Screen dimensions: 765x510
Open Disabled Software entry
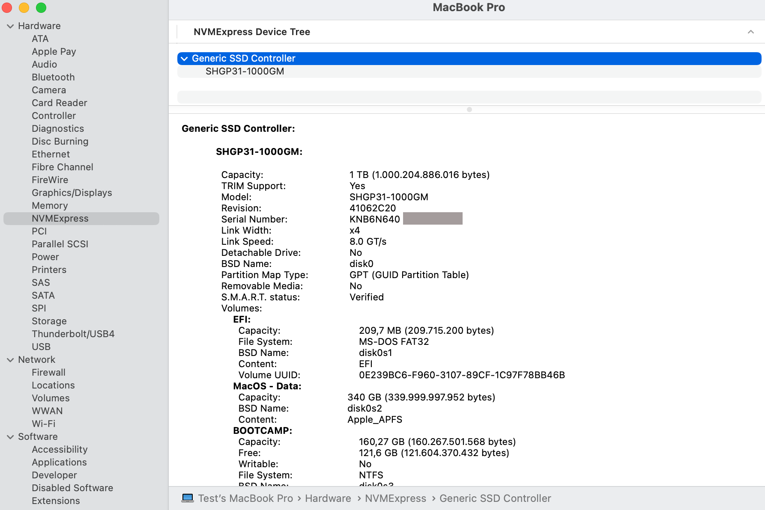[x=72, y=488]
